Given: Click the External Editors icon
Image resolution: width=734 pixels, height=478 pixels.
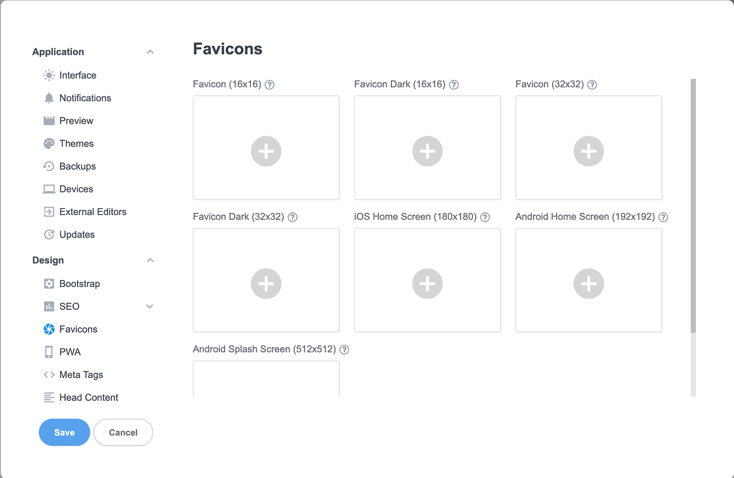Looking at the screenshot, I should [x=48, y=211].
